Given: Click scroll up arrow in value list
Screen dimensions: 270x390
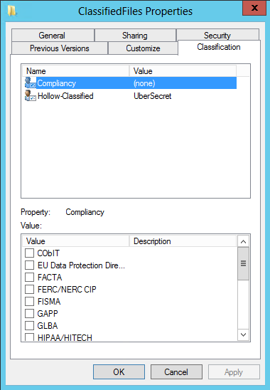Looking at the screenshot, I should [x=244, y=241].
